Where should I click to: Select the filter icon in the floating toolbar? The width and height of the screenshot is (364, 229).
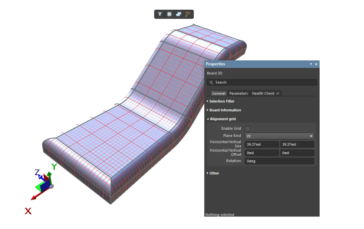click(160, 14)
